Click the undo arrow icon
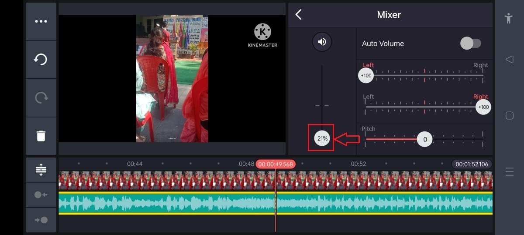 click(41, 60)
